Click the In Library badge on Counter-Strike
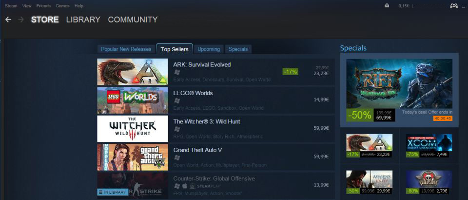The image size is (468, 200). pos(113,192)
